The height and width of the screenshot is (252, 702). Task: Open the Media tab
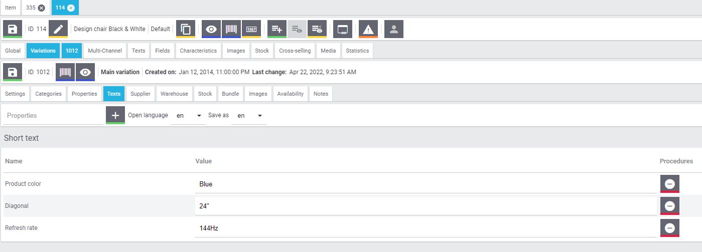(329, 51)
